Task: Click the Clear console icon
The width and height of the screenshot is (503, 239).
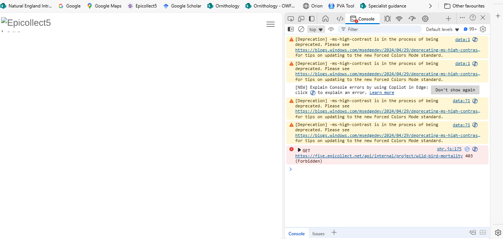Action: [x=301, y=29]
